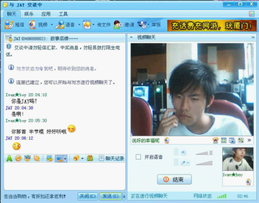Click the 邀请 invite friend icon
The width and height of the screenshot is (259, 203).
118,25
